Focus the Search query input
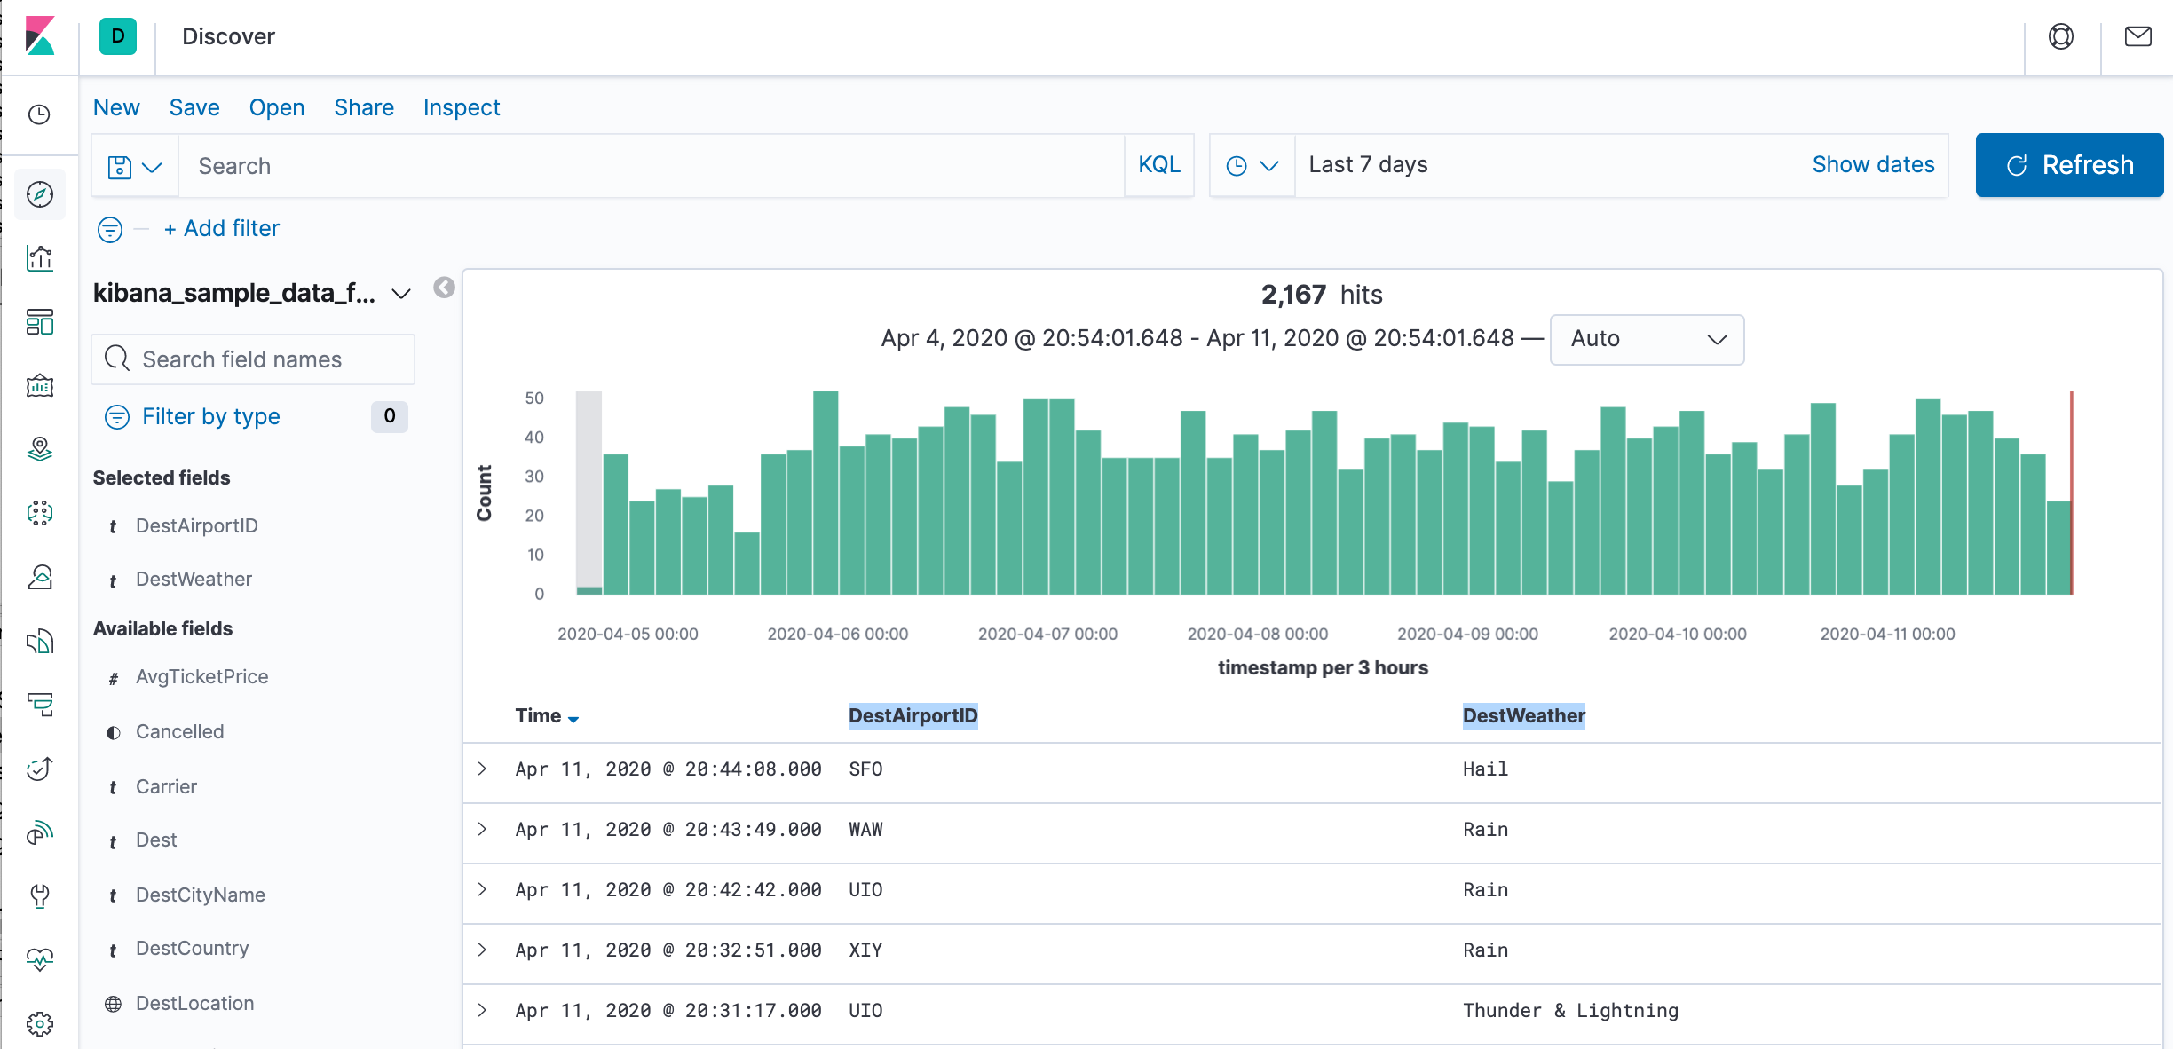2173x1049 pixels. [652, 166]
